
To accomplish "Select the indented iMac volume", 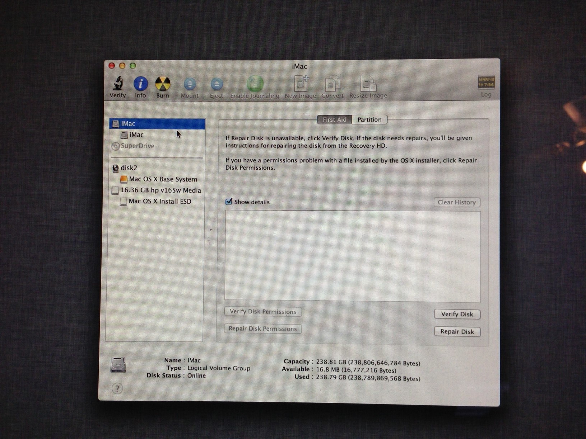I will click(x=157, y=135).
